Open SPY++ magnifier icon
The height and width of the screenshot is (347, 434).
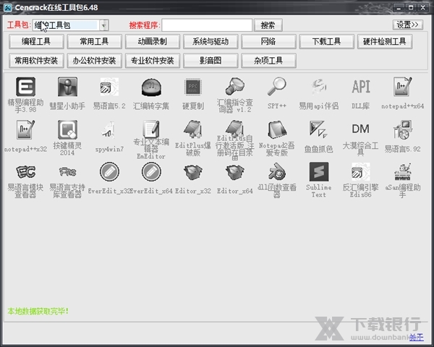pos(277,87)
